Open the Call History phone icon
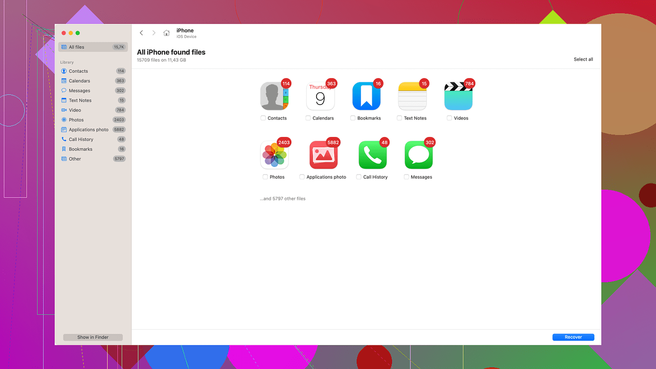This screenshot has width=656, height=369. click(373, 154)
